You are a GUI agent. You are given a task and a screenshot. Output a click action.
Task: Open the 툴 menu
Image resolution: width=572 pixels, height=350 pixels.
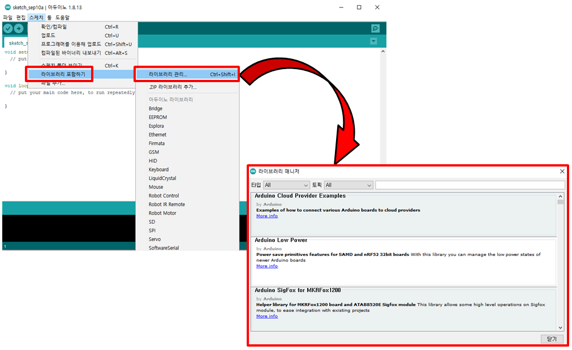click(49, 17)
